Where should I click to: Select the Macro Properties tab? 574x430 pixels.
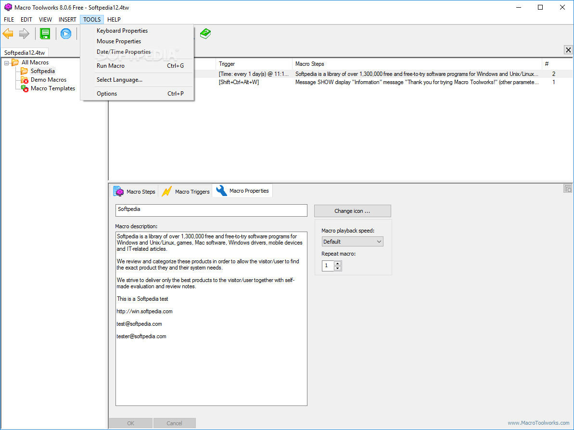pos(242,191)
